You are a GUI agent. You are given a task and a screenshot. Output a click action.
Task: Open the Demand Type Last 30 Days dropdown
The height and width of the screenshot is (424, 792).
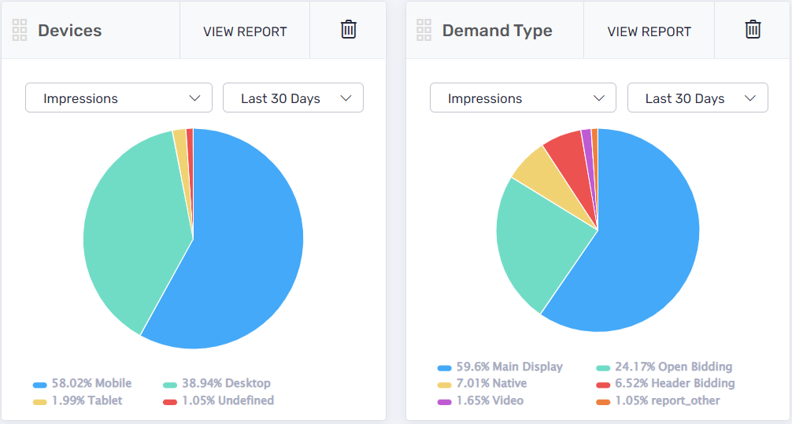click(x=697, y=98)
